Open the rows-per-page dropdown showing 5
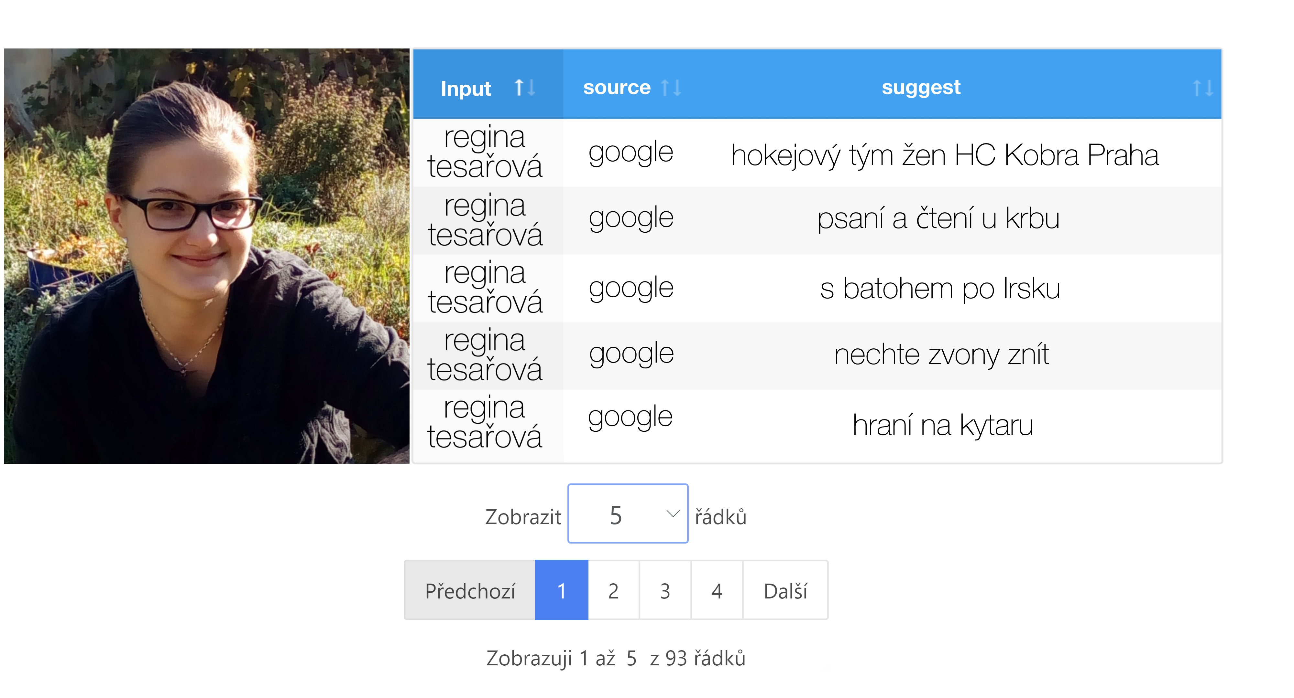1294x698 pixels. 627,514
